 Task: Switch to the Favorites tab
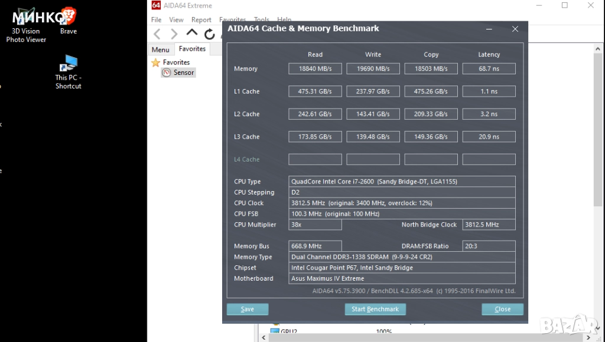pos(192,49)
